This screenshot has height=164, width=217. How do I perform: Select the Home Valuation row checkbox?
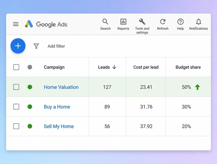(x=16, y=87)
